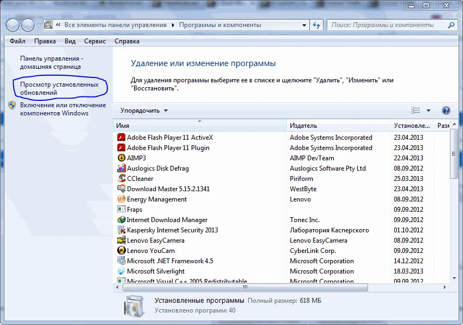
Task: Select the Lenovo EasyCamera icon
Action: (122, 240)
